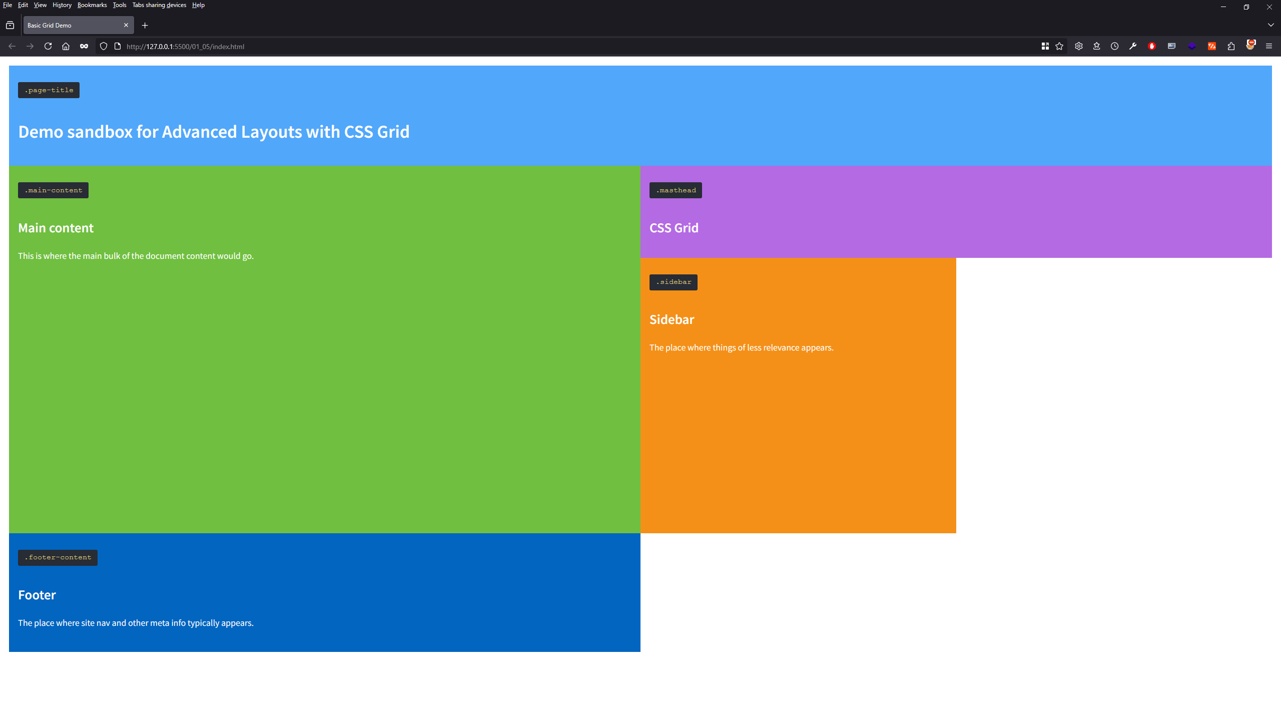Open the Help menu
The image size is (1281, 701).
198,5
